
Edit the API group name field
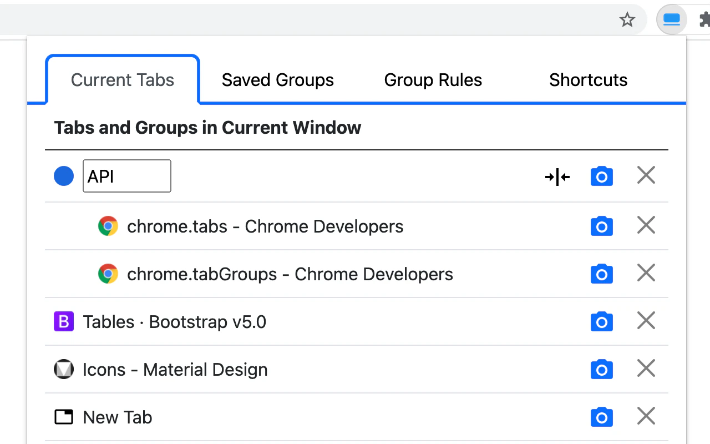pos(126,176)
